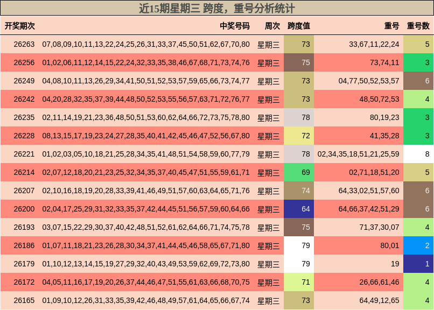This screenshot has height=310, width=434.
Task: Click period number 26186
Action: click(x=24, y=245)
